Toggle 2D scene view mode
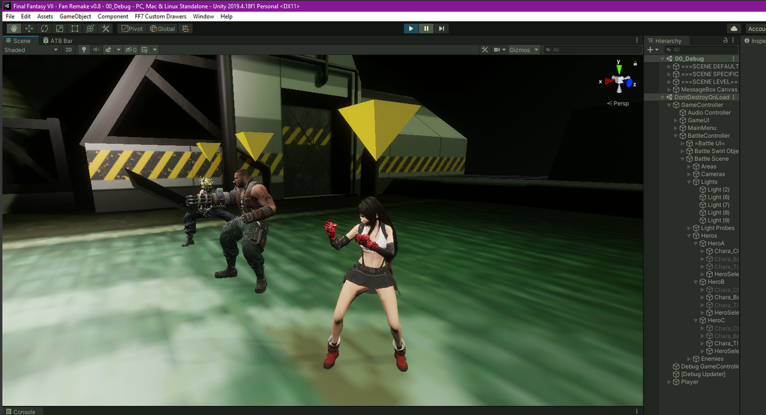 [69, 50]
